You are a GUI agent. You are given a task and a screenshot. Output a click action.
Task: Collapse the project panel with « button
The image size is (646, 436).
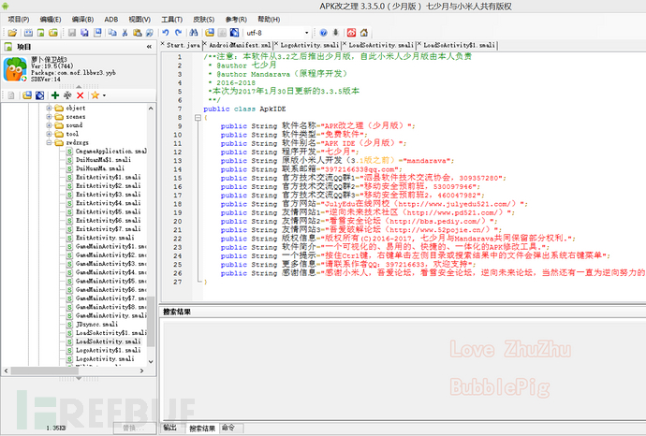click(x=149, y=47)
